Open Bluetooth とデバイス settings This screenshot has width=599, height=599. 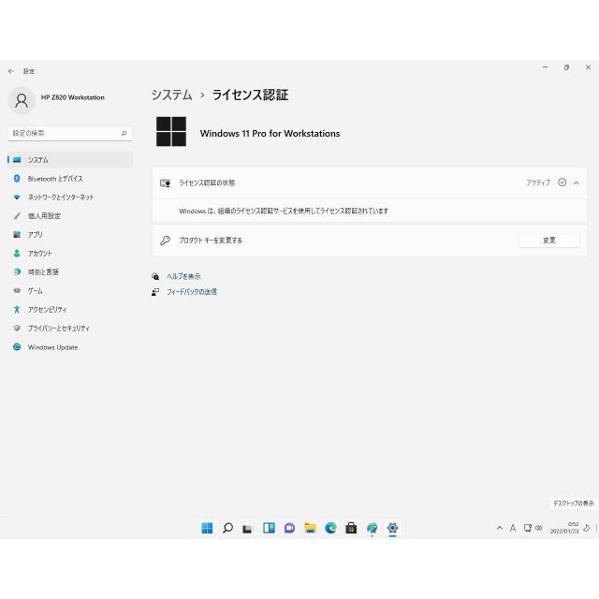[x=70, y=179]
